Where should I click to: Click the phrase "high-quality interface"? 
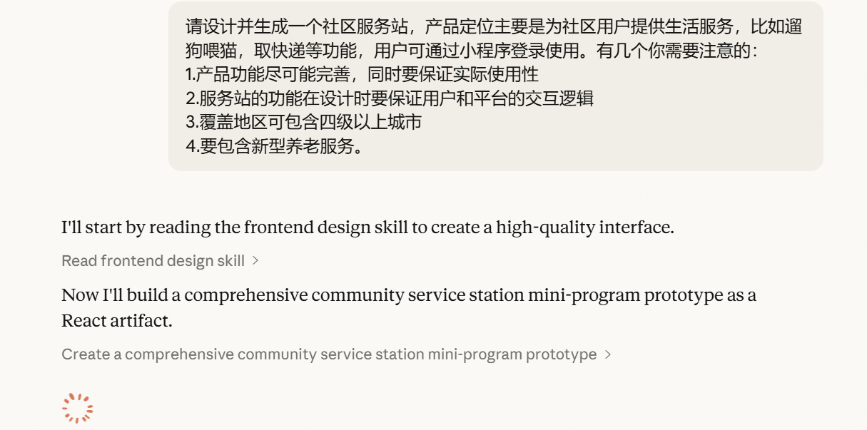tap(584, 228)
